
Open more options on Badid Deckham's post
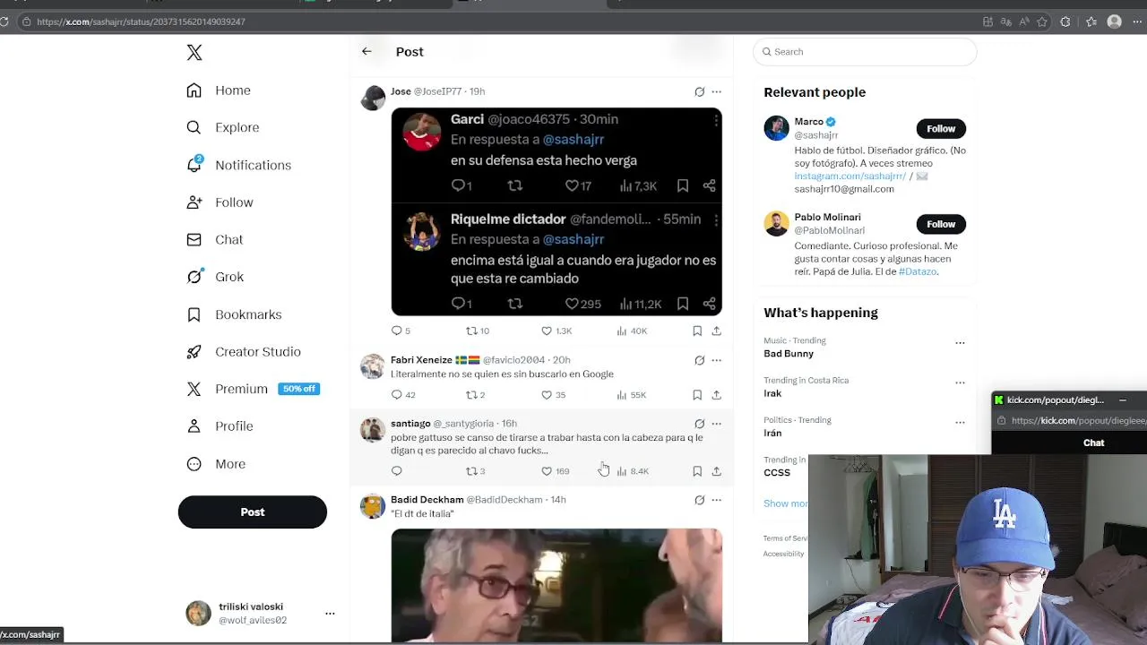click(x=716, y=500)
